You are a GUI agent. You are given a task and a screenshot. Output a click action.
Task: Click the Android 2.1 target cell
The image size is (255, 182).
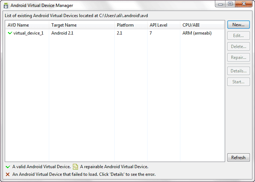click(62, 33)
